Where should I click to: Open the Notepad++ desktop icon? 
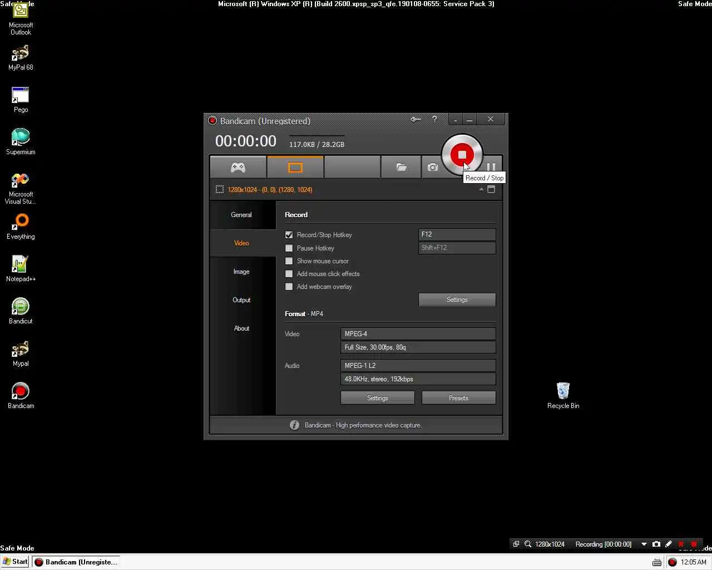click(21, 269)
